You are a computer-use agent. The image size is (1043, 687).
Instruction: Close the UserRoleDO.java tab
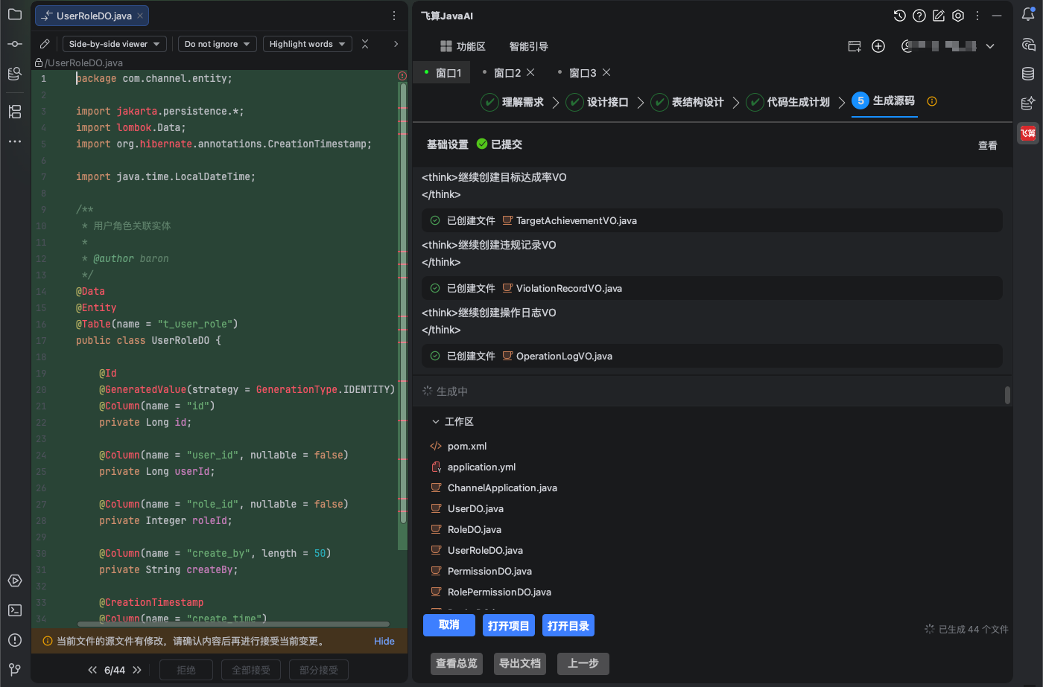pyautogui.click(x=140, y=16)
